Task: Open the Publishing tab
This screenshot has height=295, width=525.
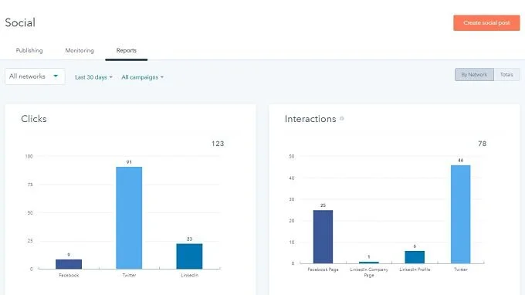Action: tap(29, 50)
